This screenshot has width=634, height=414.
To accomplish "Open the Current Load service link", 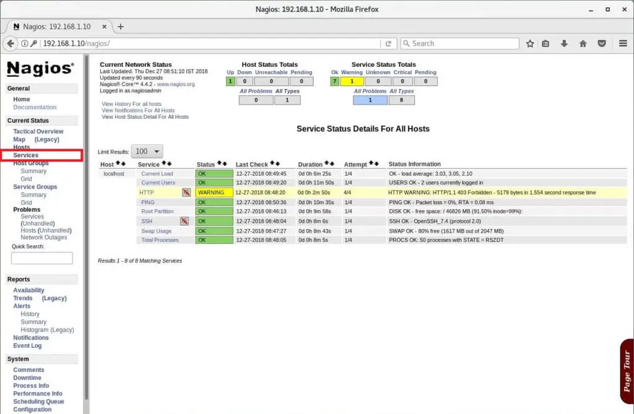I will (x=157, y=174).
